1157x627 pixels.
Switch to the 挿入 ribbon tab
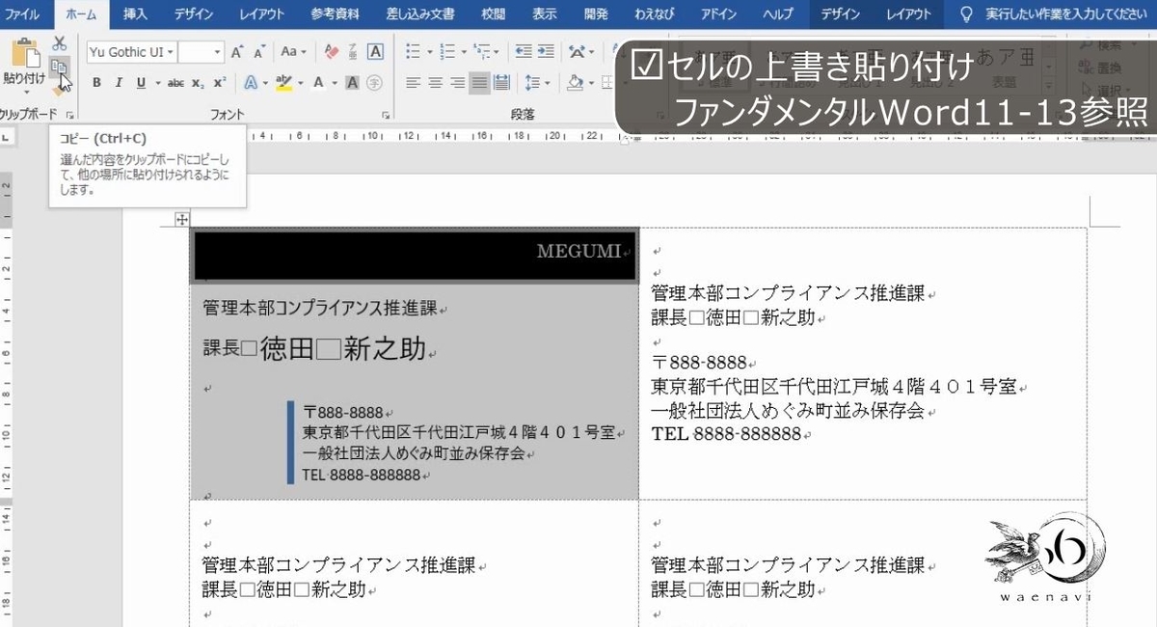133,14
